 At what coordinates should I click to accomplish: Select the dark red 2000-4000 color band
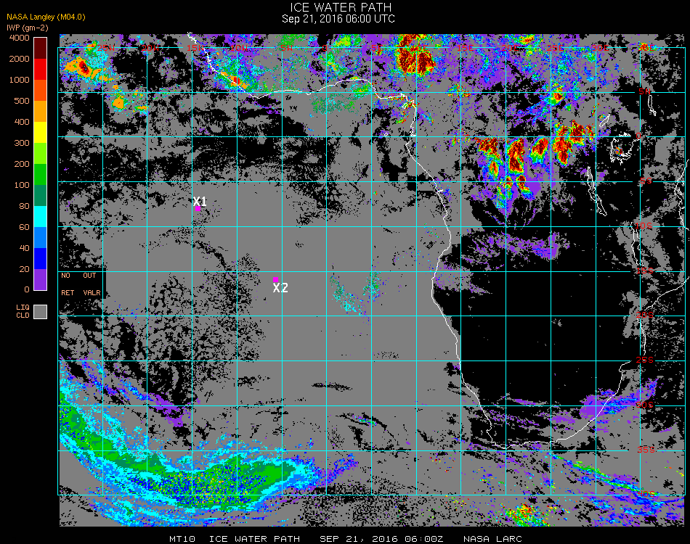(41, 49)
